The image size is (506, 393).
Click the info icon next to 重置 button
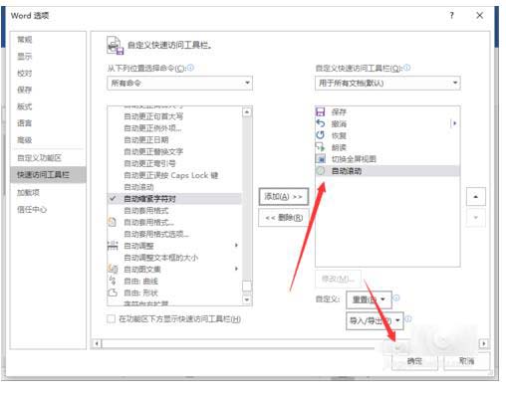click(x=396, y=297)
